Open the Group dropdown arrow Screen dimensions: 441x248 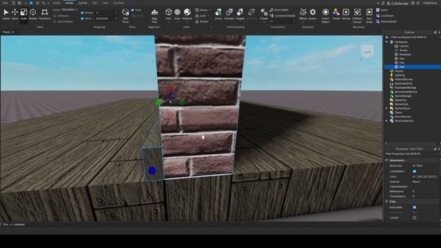click(x=209, y=10)
